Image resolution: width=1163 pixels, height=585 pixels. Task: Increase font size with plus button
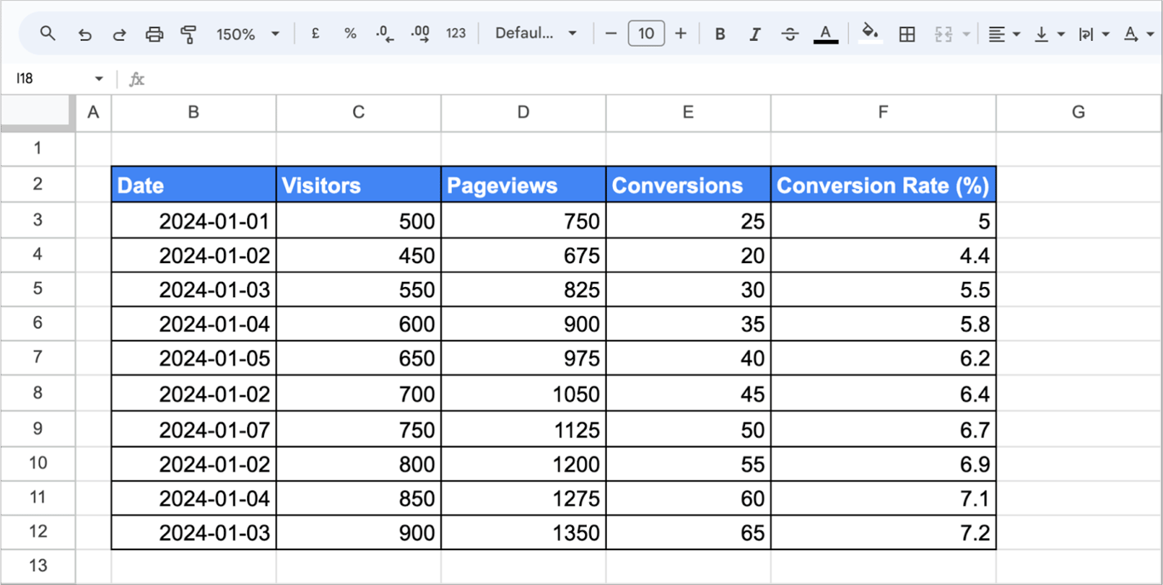pos(680,33)
